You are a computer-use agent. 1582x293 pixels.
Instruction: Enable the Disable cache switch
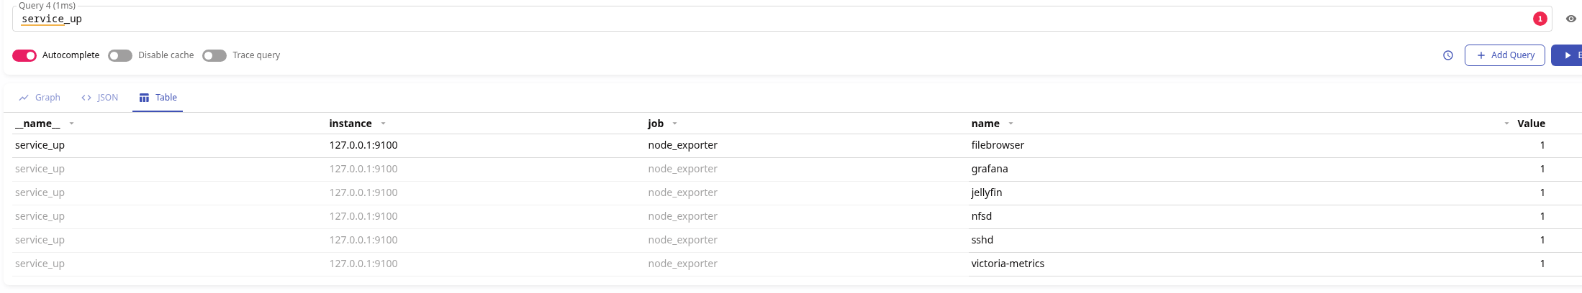(x=120, y=55)
